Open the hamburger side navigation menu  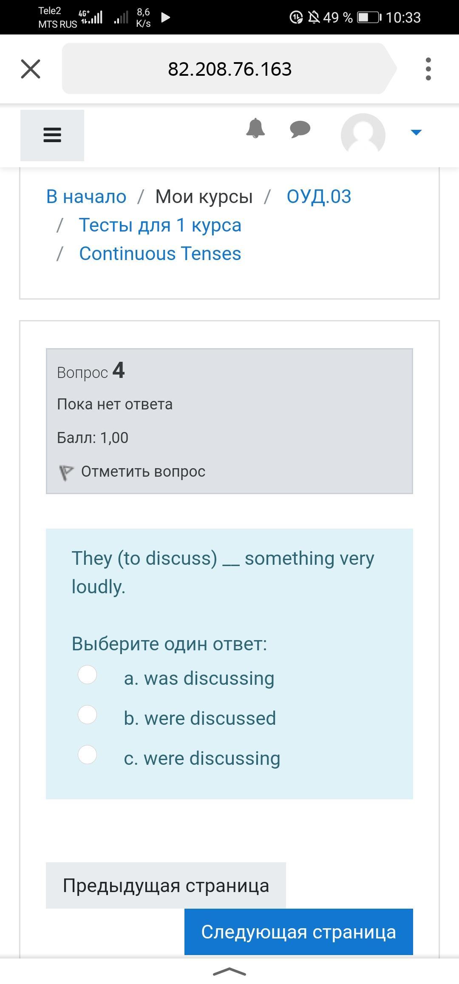pos(52,135)
